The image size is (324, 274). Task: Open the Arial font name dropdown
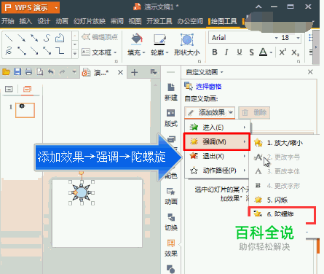pyautogui.click(x=276, y=38)
